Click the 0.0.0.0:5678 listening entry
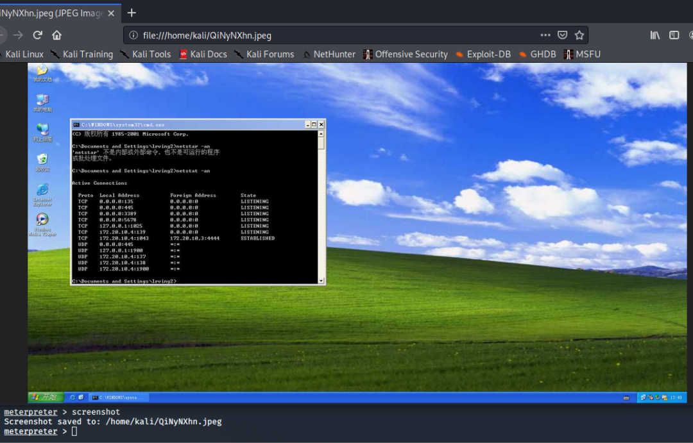This screenshot has width=693, height=443. tap(117, 219)
